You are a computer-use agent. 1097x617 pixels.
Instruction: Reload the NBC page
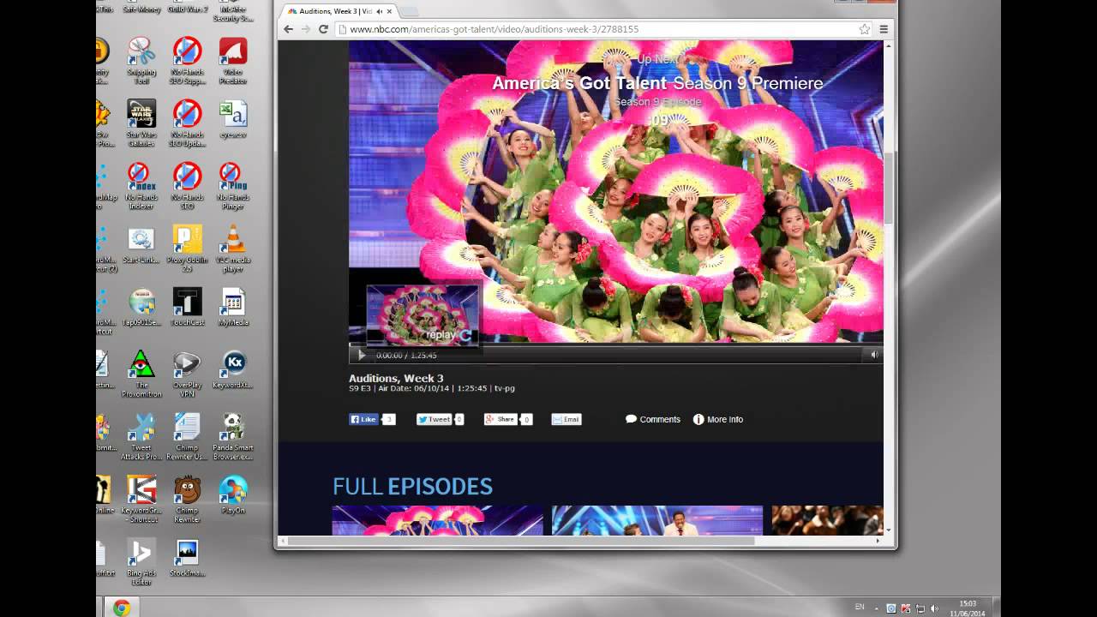coord(323,29)
